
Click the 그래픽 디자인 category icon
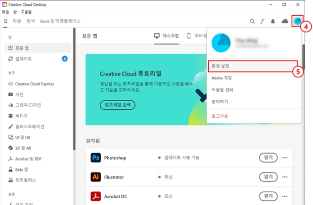point(10,105)
